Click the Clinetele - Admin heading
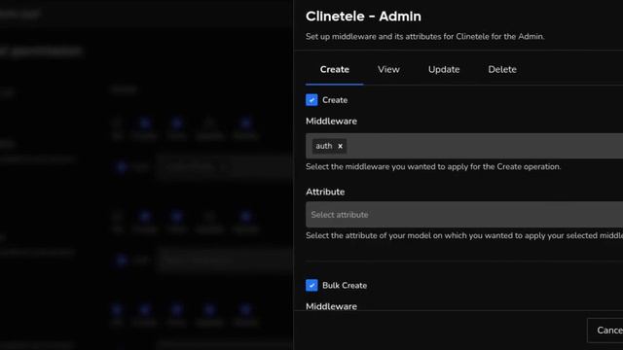Viewport: 623px width, 350px height. (363, 17)
